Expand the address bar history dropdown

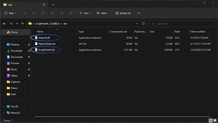(x=137, y=24)
